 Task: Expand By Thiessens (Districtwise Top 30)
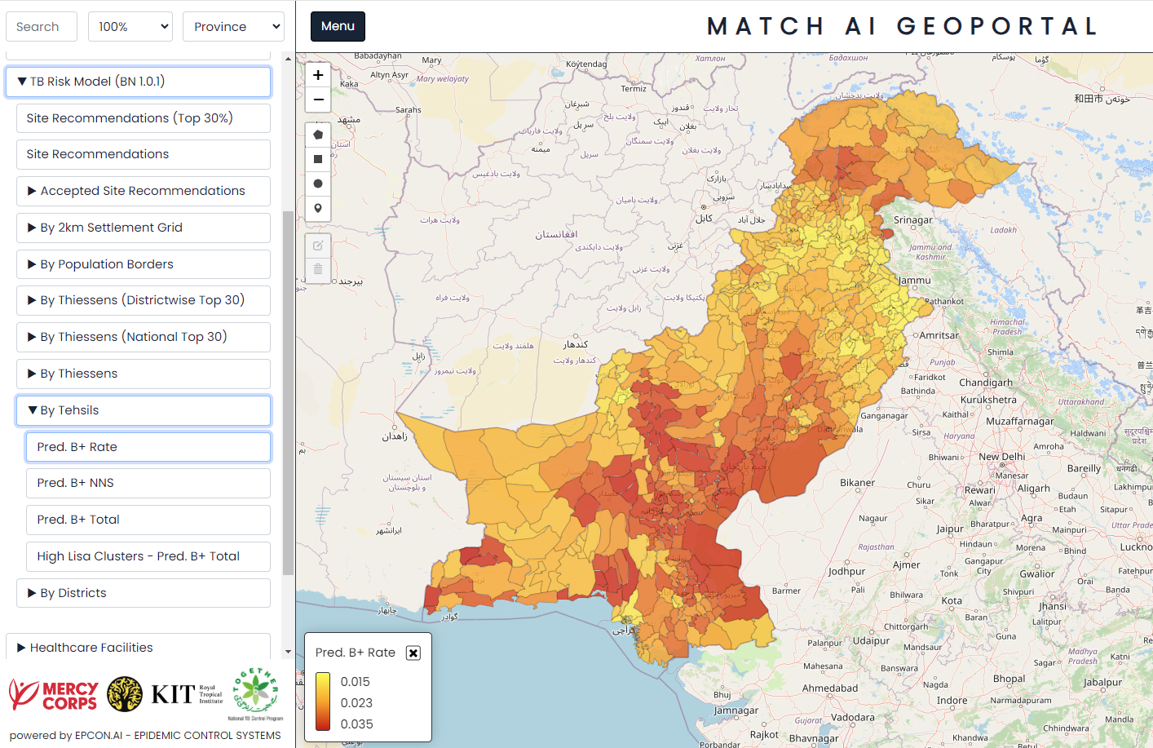click(x=144, y=300)
